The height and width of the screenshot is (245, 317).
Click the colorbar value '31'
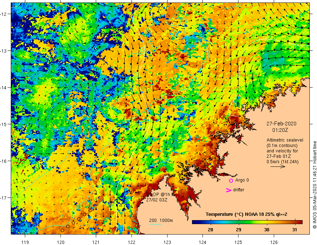coord(295,230)
